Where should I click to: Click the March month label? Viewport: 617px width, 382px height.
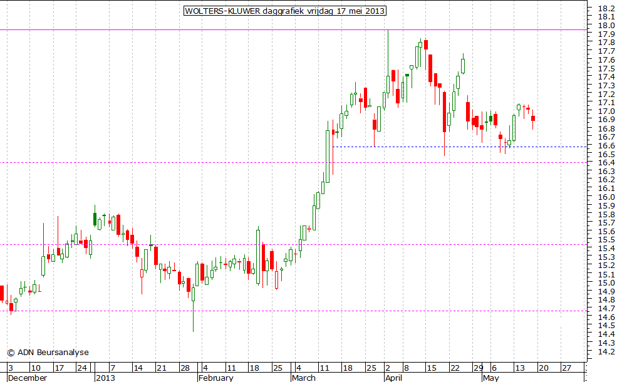[x=304, y=378]
